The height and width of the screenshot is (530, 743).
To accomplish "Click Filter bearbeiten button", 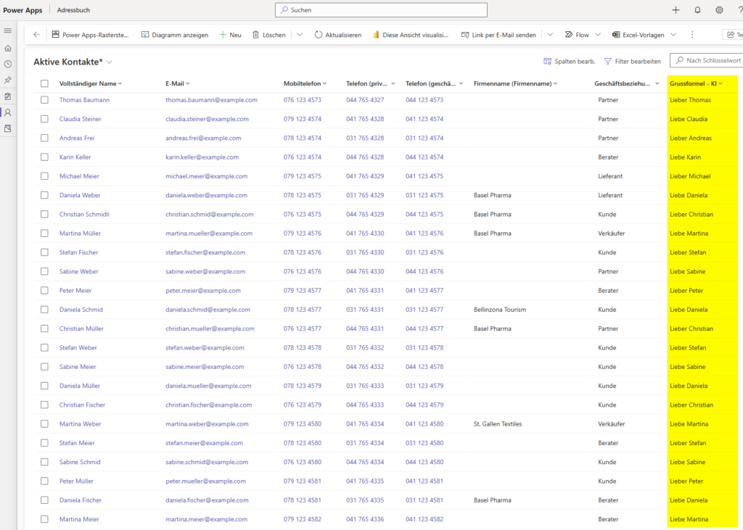I will coord(632,62).
